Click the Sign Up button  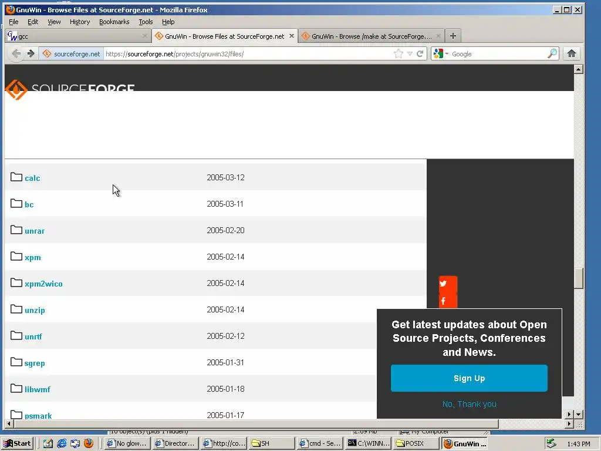(469, 378)
